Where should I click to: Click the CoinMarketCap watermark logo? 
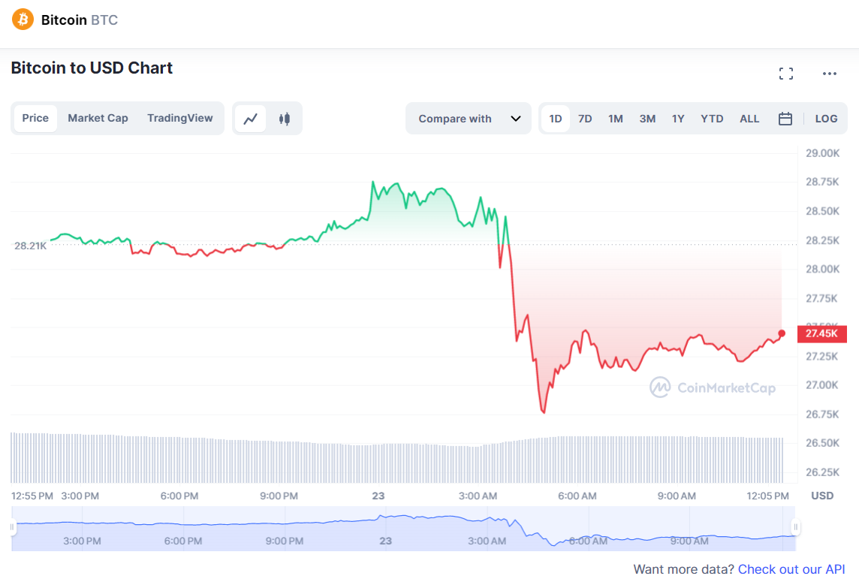[713, 387]
